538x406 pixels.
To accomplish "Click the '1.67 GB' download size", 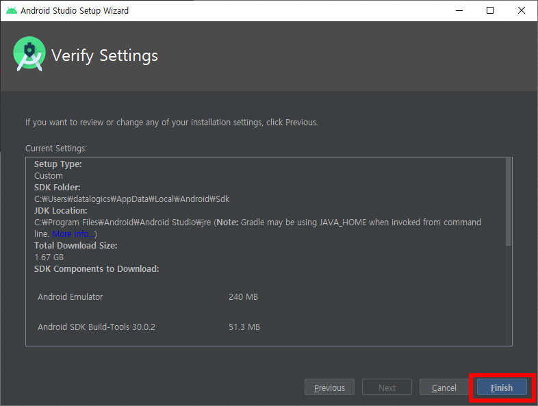I will (x=49, y=257).
